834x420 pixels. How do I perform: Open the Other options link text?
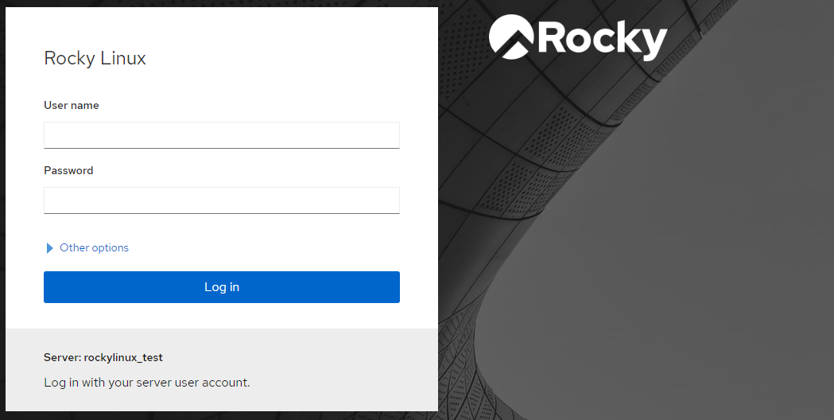pyautogui.click(x=94, y=247)
